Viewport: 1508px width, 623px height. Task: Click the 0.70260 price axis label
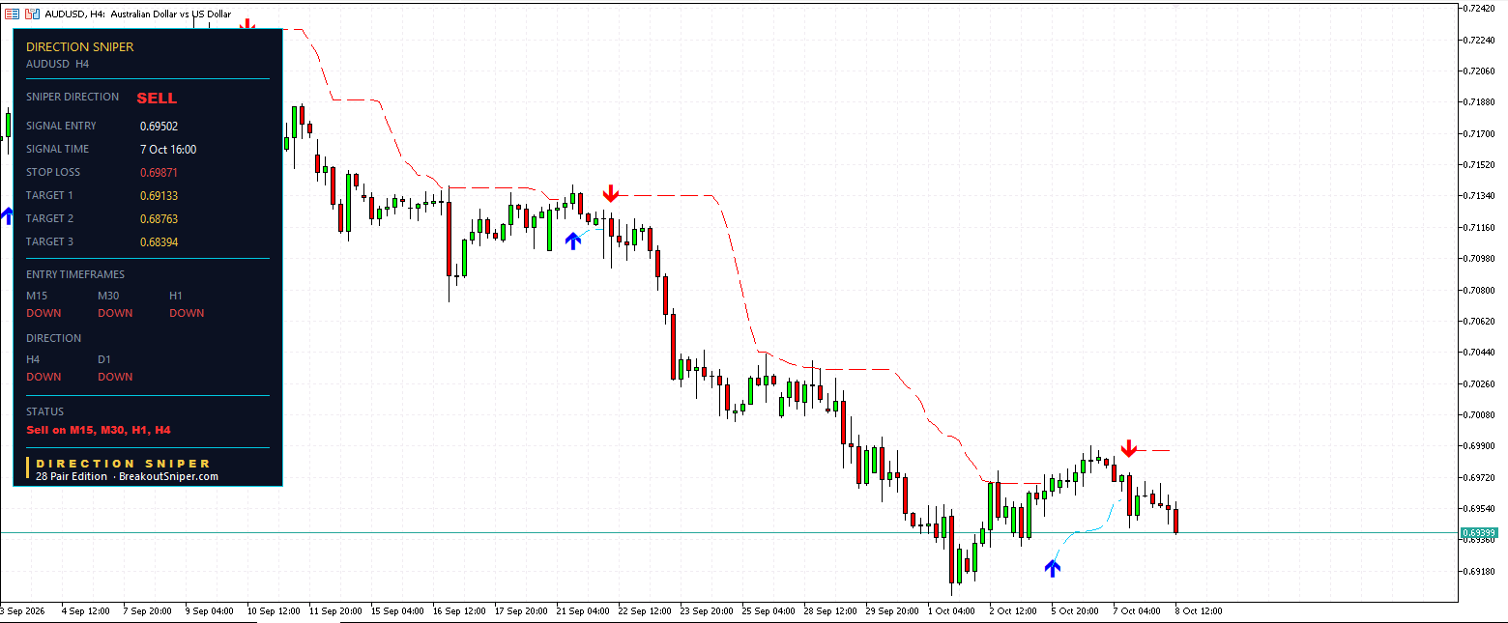point(1480,383)
